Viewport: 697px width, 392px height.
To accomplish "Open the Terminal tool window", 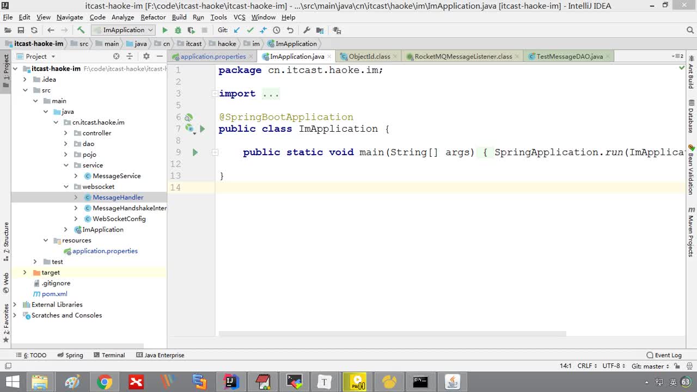I will pyautogui.click(x=109, y=355).
